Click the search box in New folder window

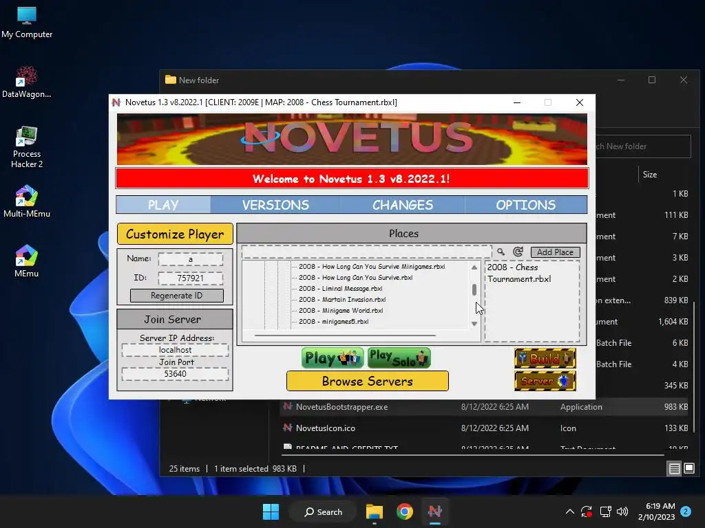point(644,146)
